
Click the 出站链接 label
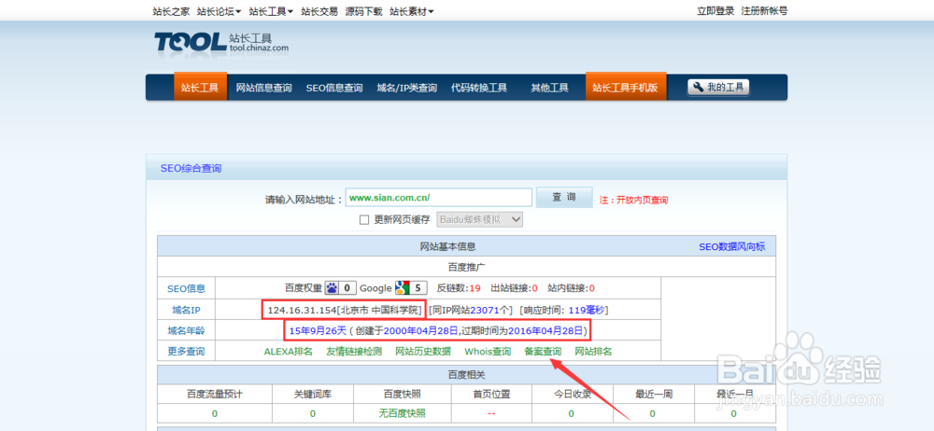(x=511, y=288)
